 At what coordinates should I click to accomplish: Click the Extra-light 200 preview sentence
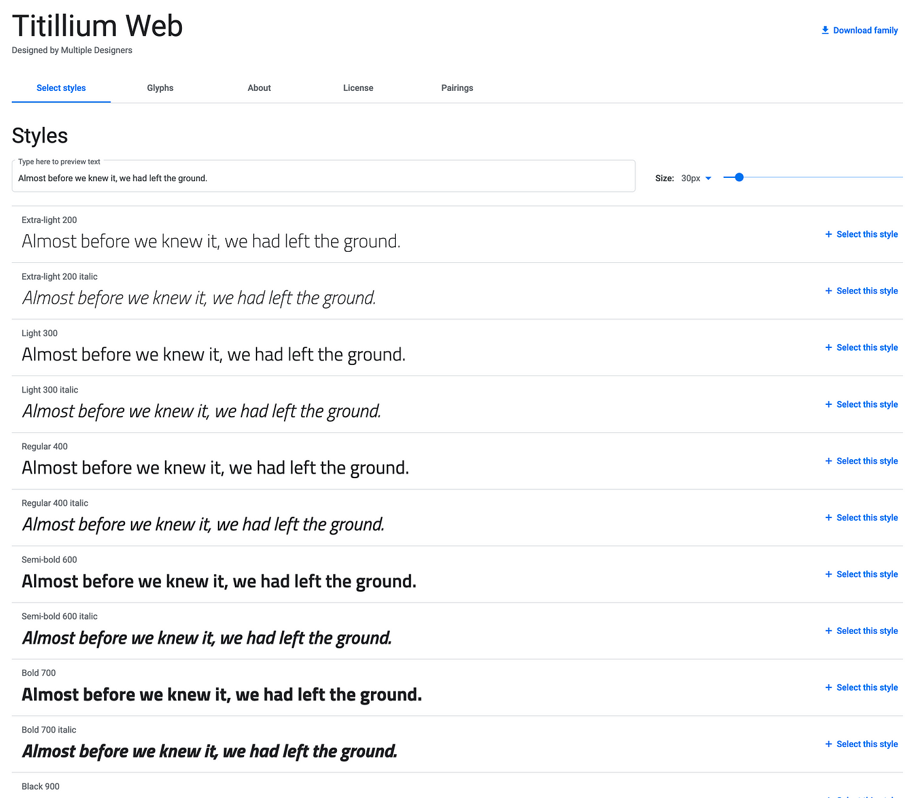point(211,241)
